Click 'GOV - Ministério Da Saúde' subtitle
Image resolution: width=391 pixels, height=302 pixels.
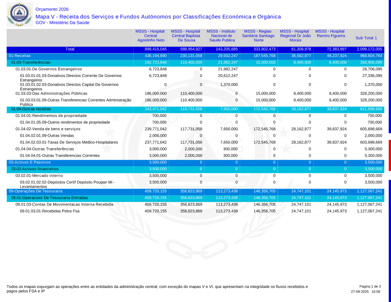(62, 23)
